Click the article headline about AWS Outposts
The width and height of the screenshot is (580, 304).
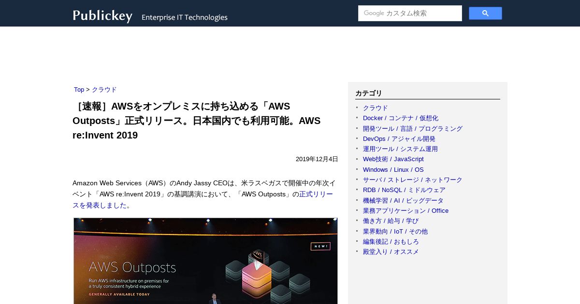pos(197,121)
